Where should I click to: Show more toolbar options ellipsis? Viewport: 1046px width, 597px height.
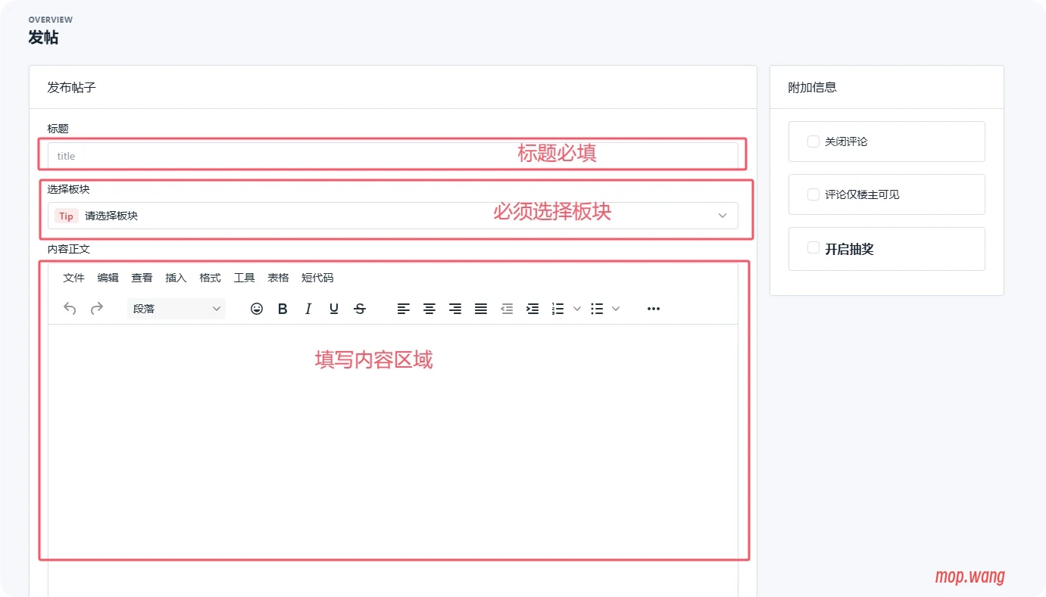point(654,309)
